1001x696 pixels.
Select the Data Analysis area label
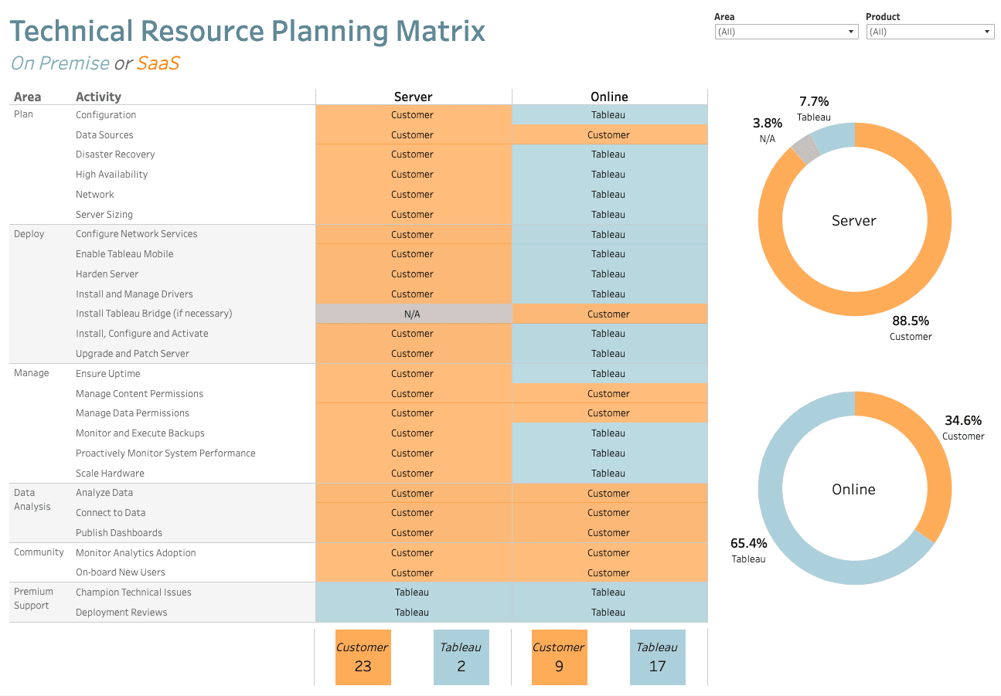32,500
